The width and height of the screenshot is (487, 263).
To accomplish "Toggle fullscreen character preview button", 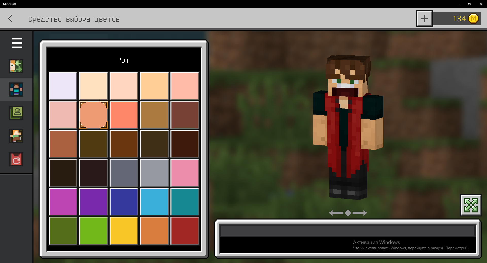I will point(471,205).
